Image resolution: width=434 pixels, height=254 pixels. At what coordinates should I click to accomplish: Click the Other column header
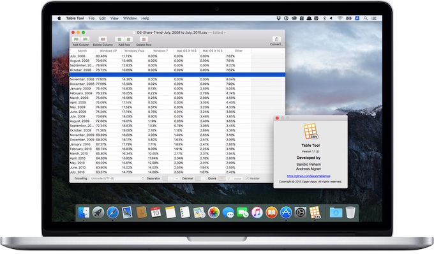click(238, 51)
